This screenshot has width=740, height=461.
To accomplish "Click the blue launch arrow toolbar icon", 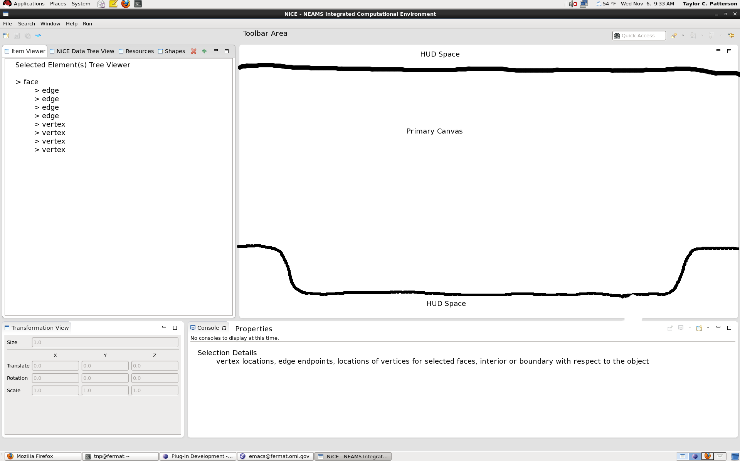I will (38, 35).
